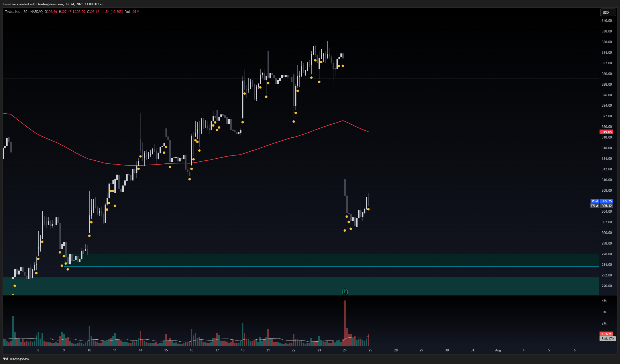
Task: Select the teal demand zone rectangle near 295
Action: (331, 260)
